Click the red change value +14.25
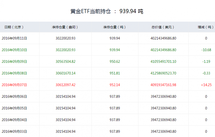 click(206, 85)
